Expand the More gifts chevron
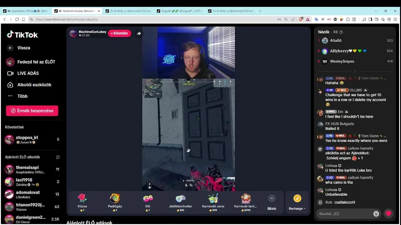The image size is (401, 225). 272,198
